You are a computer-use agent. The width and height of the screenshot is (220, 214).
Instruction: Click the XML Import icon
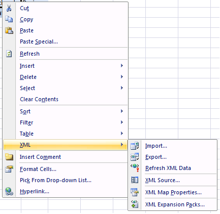click(x=135, y=146)
